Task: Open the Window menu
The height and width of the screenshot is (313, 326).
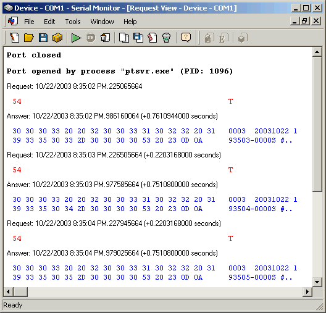Action: point(102,22)
